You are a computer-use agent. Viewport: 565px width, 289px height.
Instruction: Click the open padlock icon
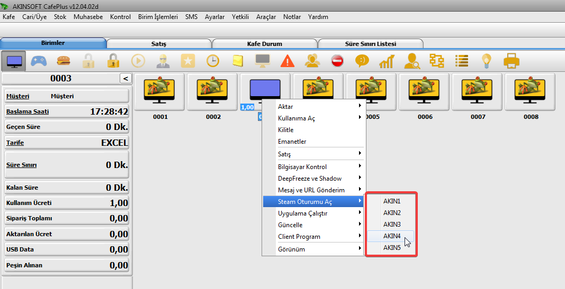[x=88, y=61]
